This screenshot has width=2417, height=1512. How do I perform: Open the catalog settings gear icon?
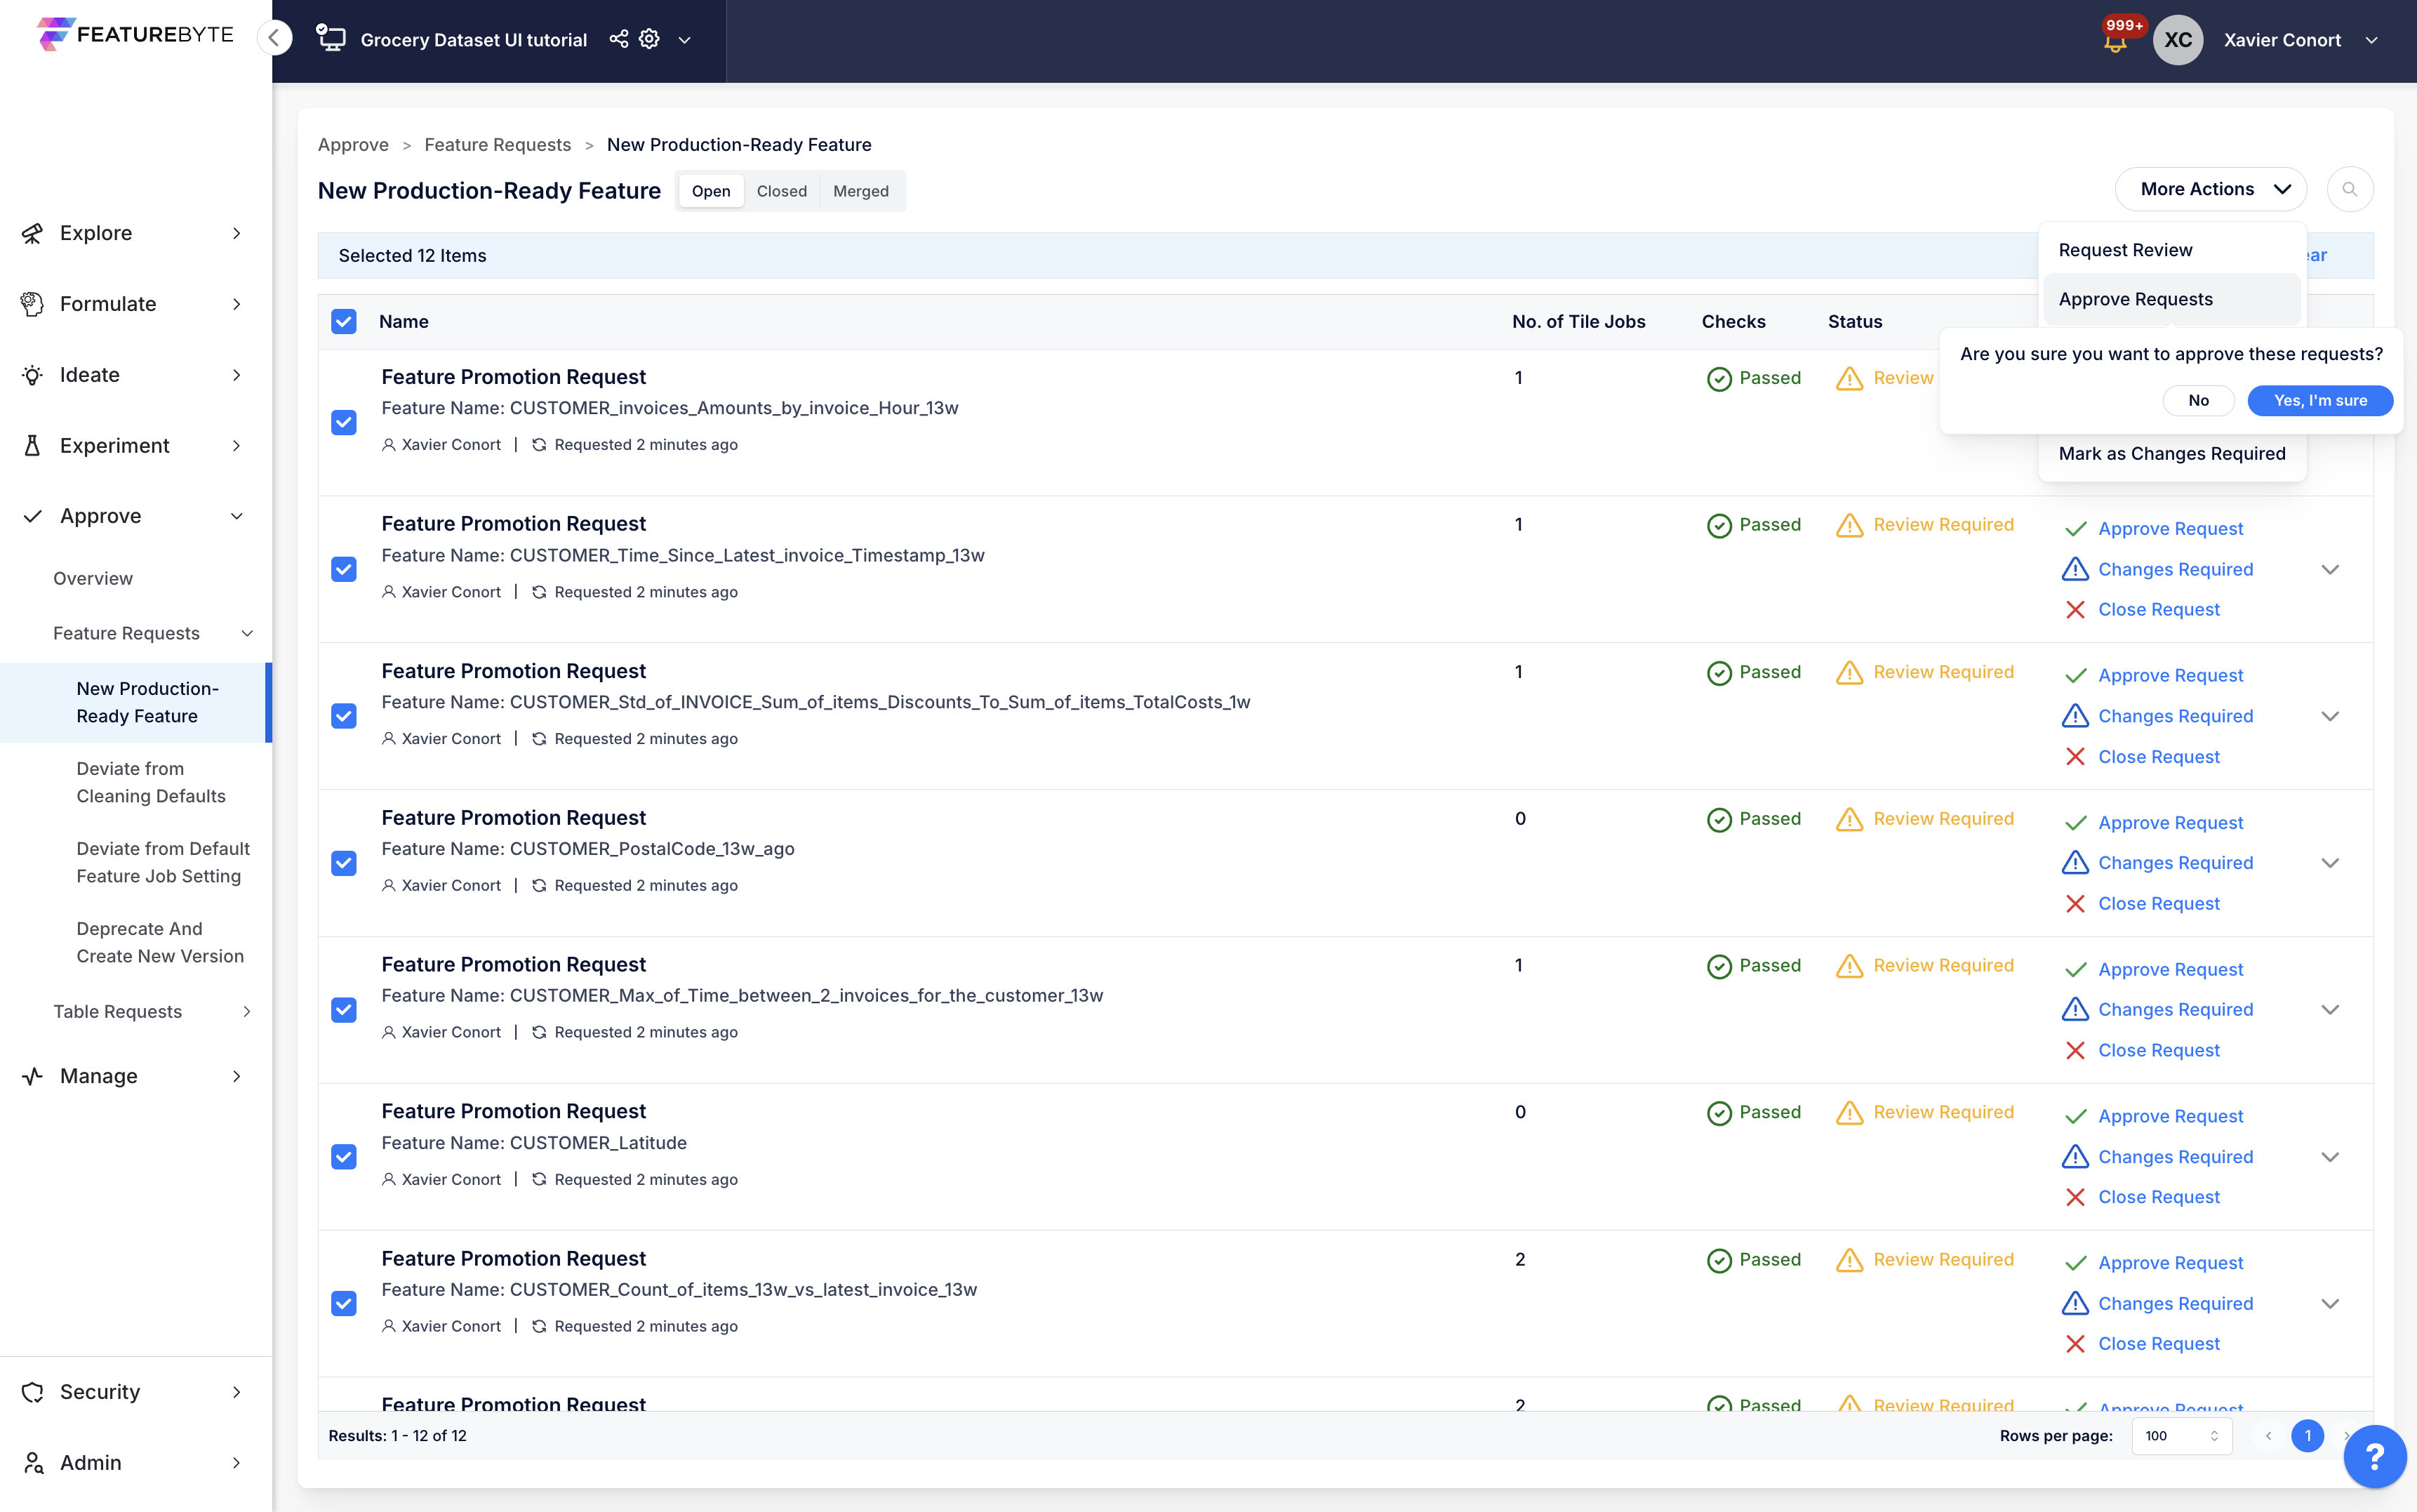pos(650,39)
